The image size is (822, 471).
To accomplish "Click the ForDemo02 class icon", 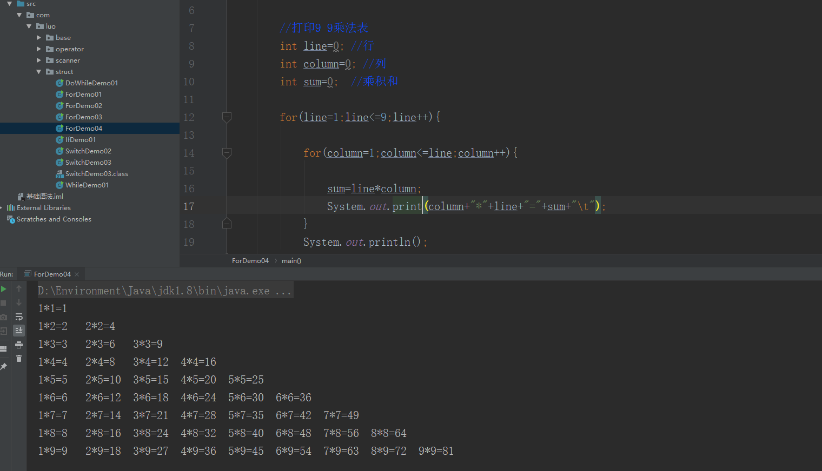I will coord(59,106).
